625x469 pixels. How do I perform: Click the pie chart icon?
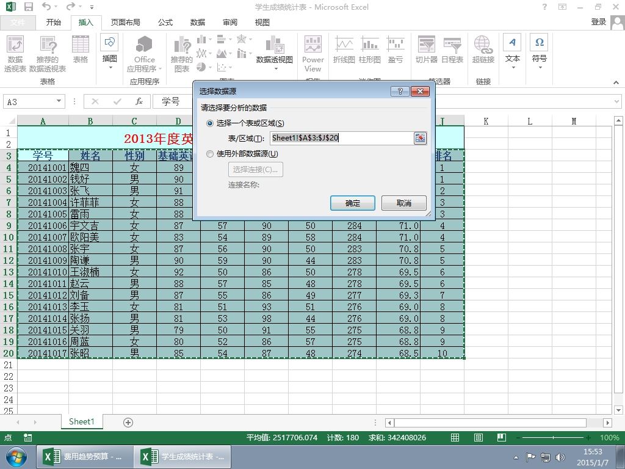point(201,67)
